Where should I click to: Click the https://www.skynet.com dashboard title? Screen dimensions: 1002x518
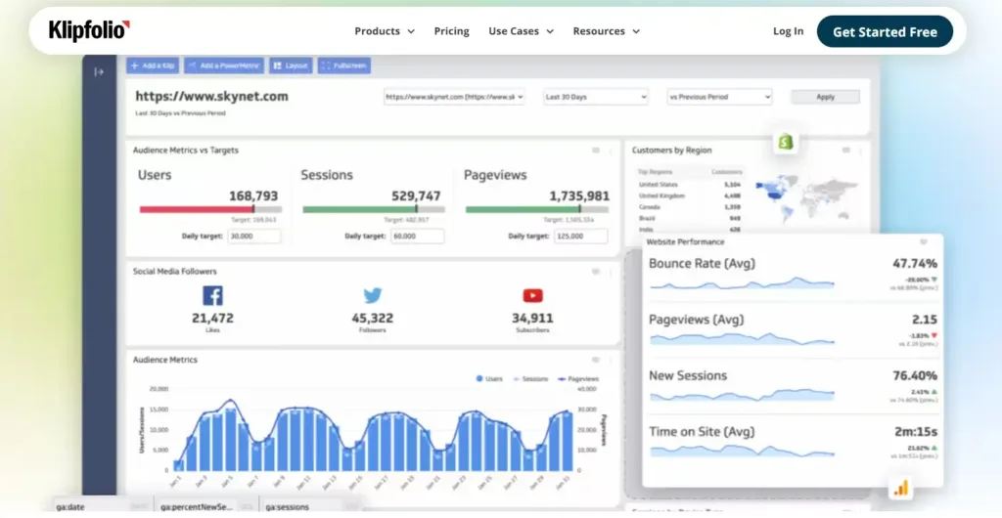[211, 97]
